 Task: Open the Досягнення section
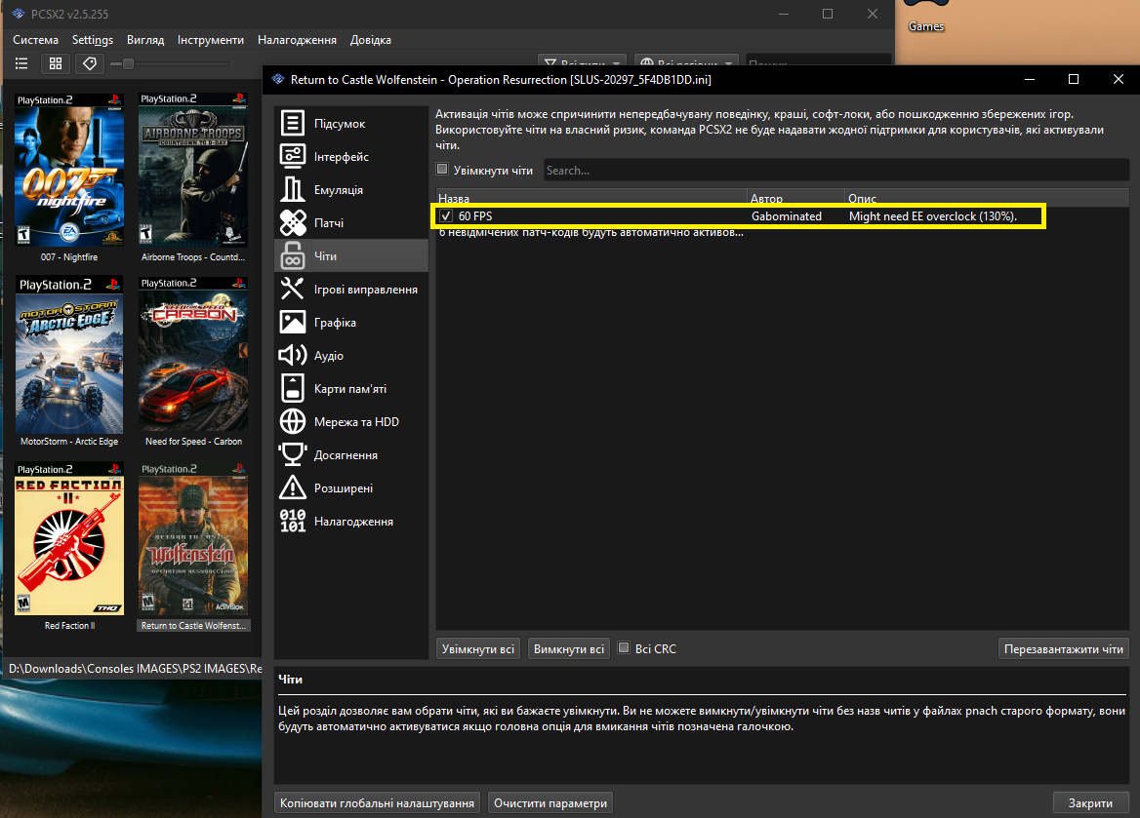tap(346, 455)
